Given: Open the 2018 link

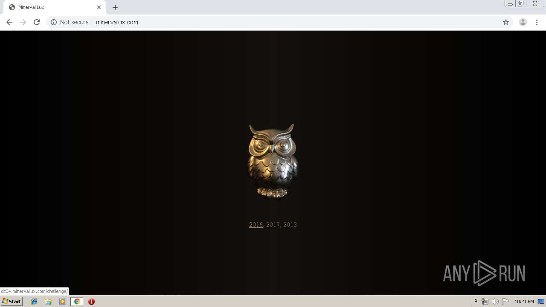Looking at the screenshot, I should 290,225.
